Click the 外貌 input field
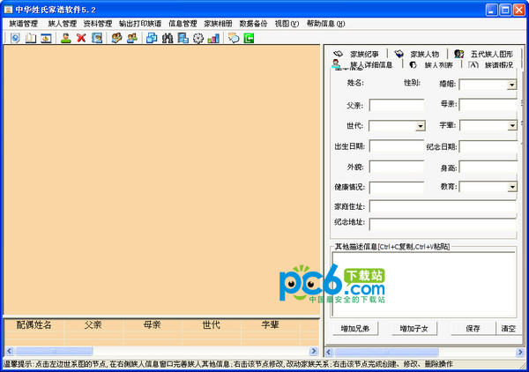Image resolution: width=529 pixels, height=372 pixels. pyautogui.click(x=397, y=167)
